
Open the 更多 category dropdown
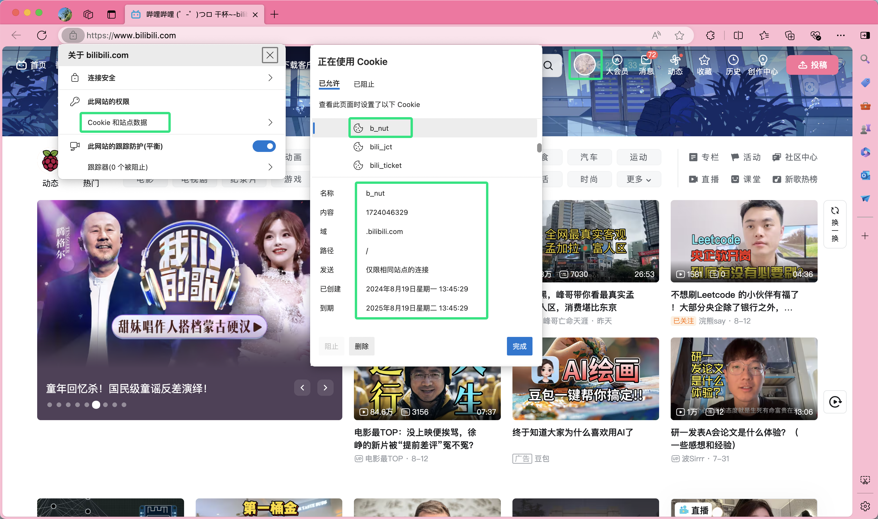pyautogui.click(x=638, y=179)
